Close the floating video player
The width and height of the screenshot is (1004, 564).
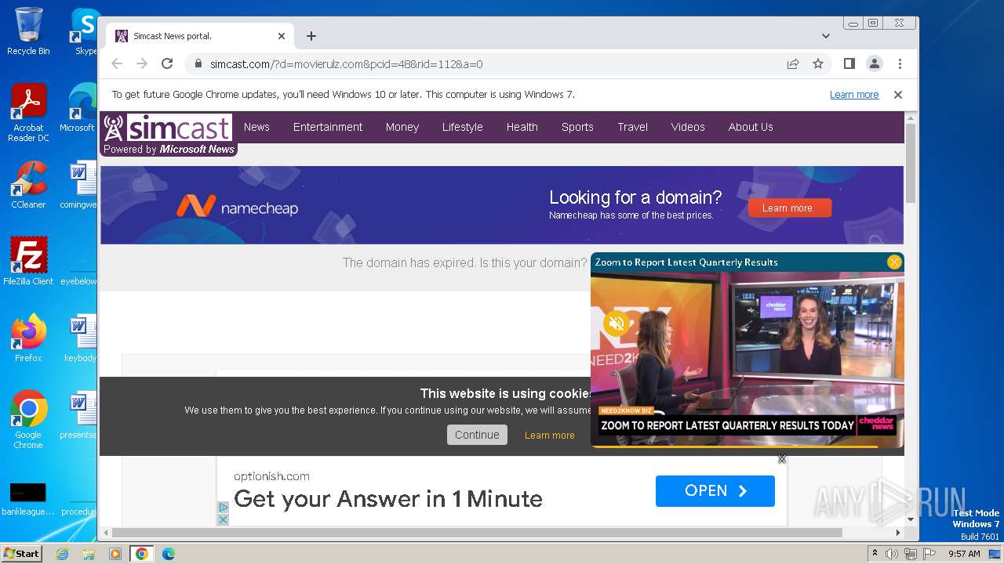point(894,262)
